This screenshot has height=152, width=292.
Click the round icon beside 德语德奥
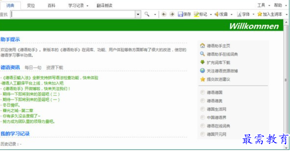[202, 101]
